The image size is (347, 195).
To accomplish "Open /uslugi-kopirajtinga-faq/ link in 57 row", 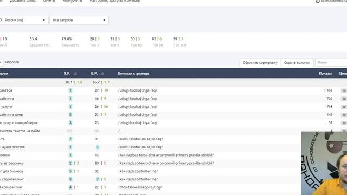I will tap(138, 123).
